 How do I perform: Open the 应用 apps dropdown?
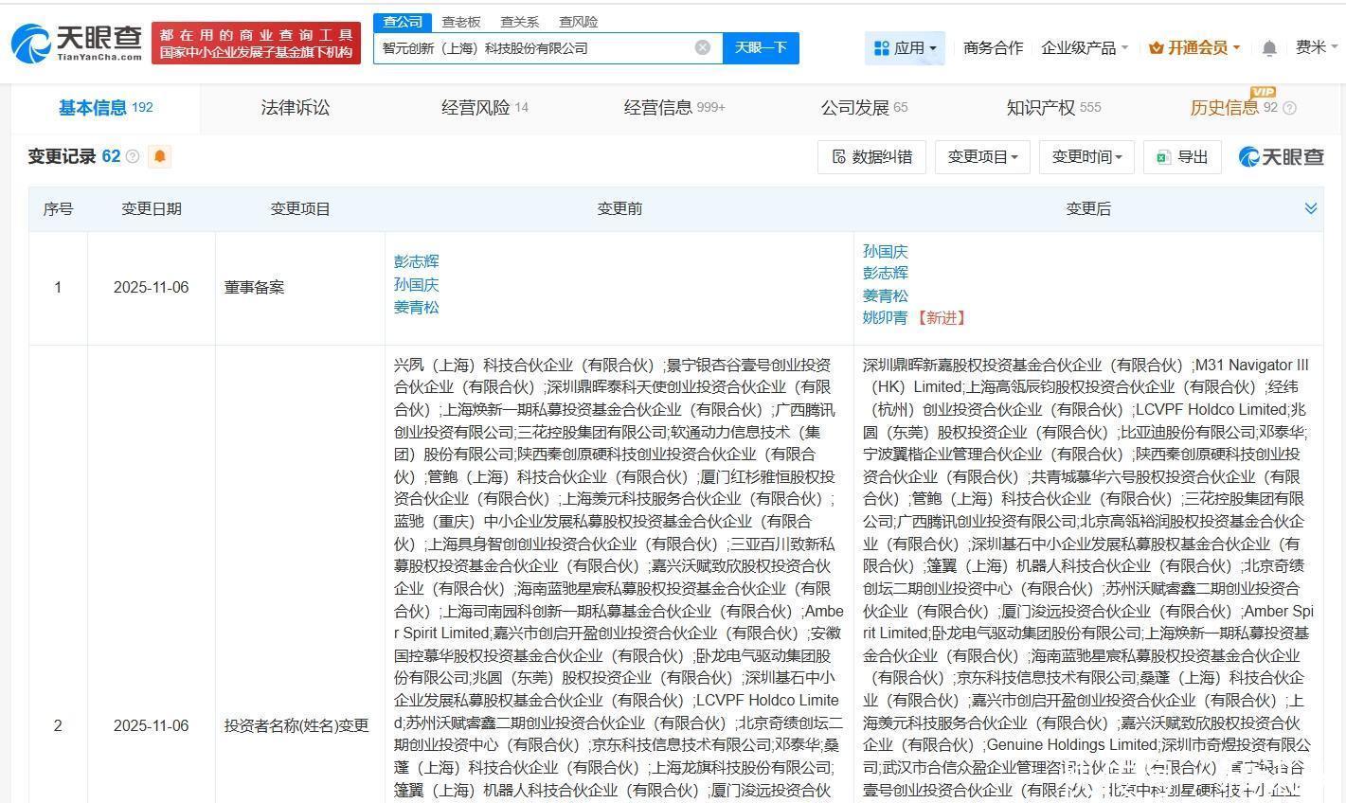tap(905, 47)
